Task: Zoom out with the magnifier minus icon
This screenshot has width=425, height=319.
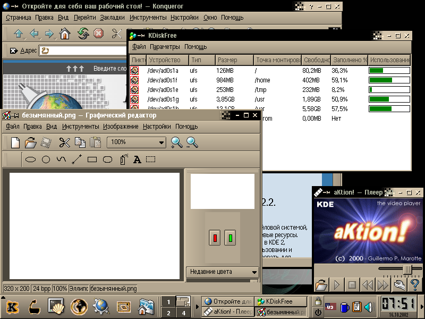Action: pyautogui.click(x=192, y=142)
